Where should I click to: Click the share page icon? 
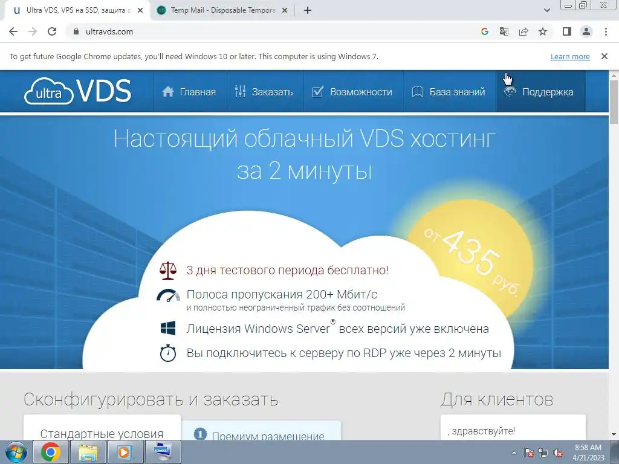point(523,31)
